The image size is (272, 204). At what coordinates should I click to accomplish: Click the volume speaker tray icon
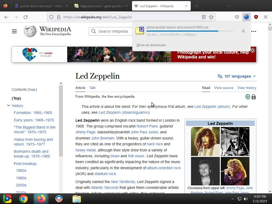[246, 199]
